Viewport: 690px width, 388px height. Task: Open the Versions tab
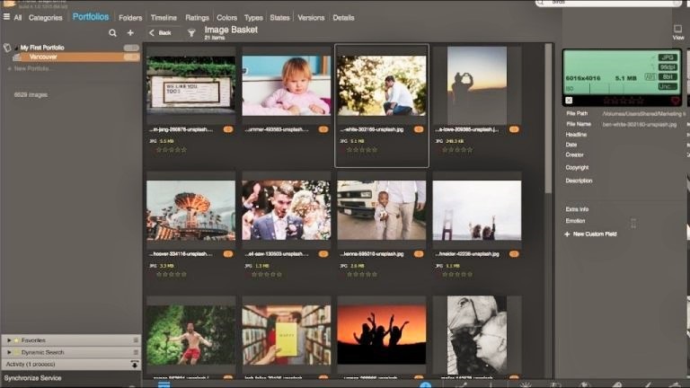point(311,18)
